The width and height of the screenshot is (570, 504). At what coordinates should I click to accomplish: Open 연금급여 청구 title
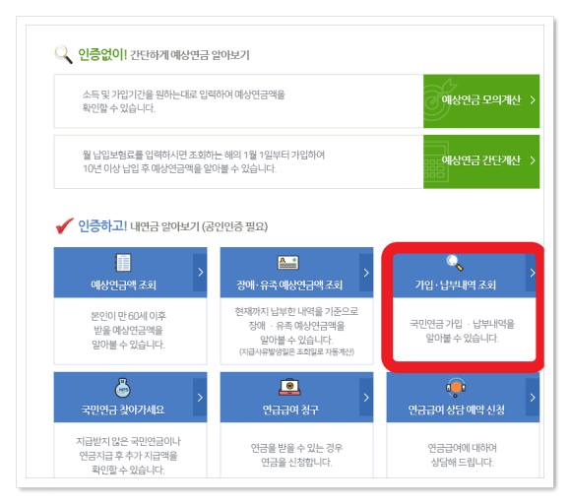click(290, 409)
